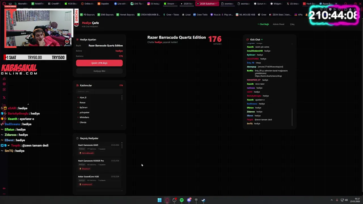Screen dimensions: 363x204
Task: Open the Crew - Tebex bookmark
Action: pos(171,15)
